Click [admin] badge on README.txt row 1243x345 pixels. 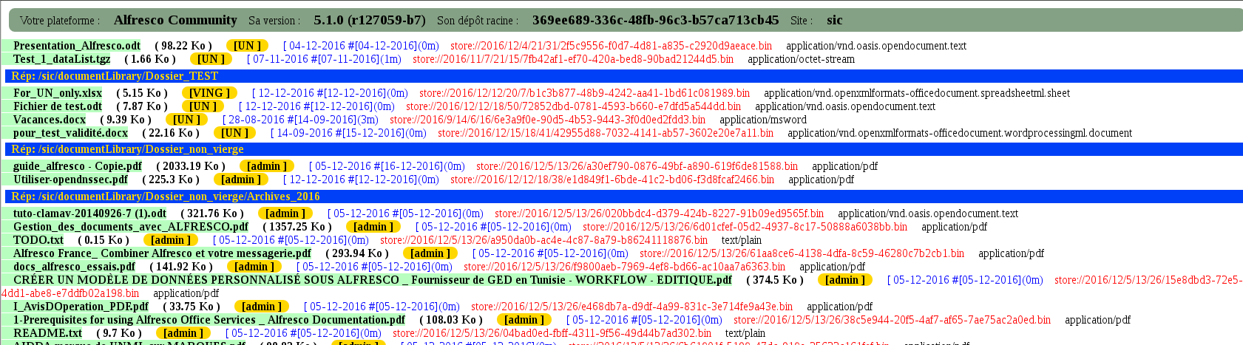click(183, 333)
